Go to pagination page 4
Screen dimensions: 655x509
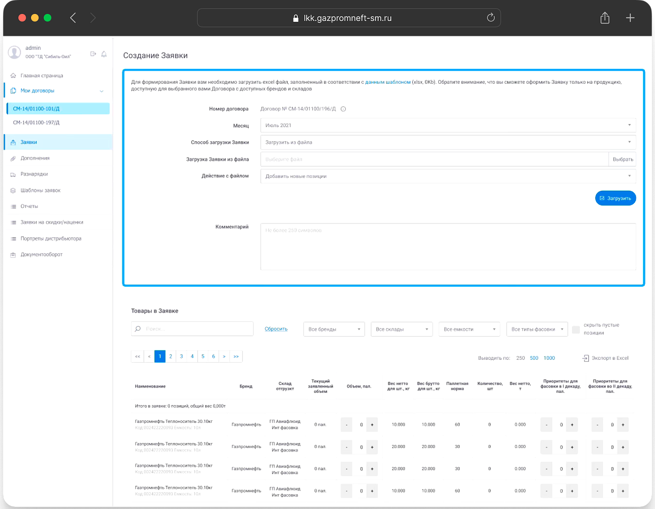(x=192, y=357)
